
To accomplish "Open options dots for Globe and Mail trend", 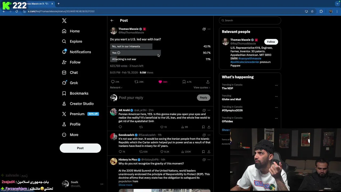I will [x=276, y=96].
